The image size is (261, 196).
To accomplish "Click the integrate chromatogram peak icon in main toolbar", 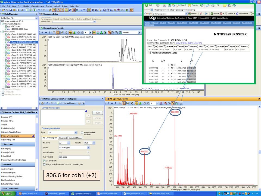I will (x=66, y=10).
